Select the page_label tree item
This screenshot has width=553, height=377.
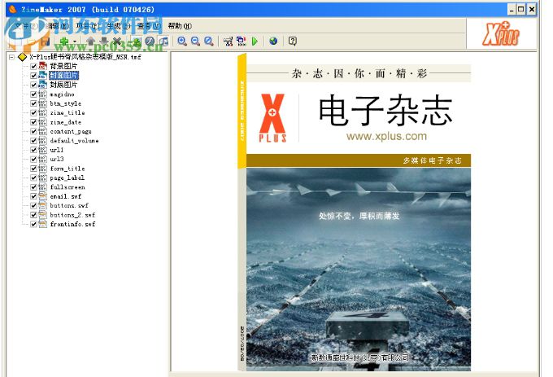[67, 178]
